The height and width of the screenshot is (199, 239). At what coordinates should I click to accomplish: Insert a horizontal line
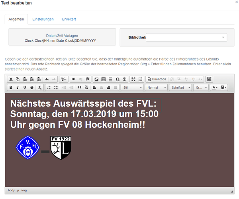pyautogui.click(x=110, y=79)
